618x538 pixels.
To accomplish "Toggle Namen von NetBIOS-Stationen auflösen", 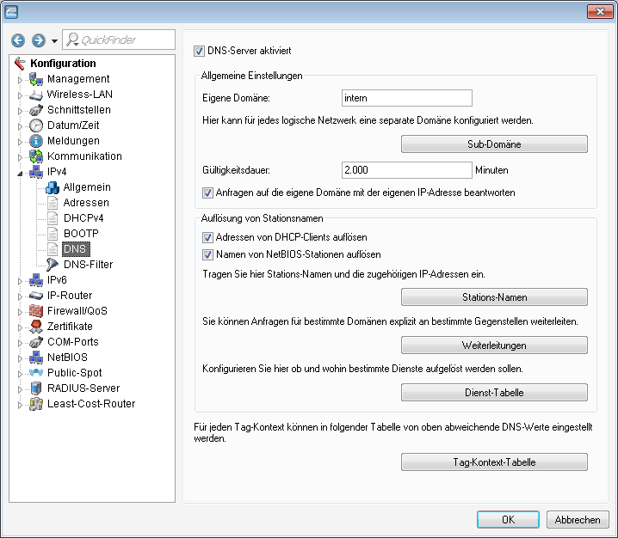I will click(x=207, y=254).
